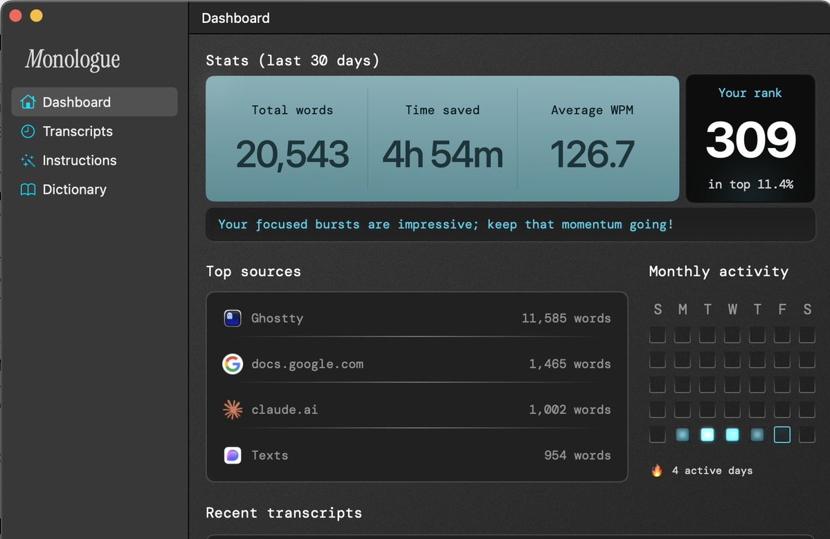
Task: Click the '1,465 words' count
Action: click(x=570, y=364)
